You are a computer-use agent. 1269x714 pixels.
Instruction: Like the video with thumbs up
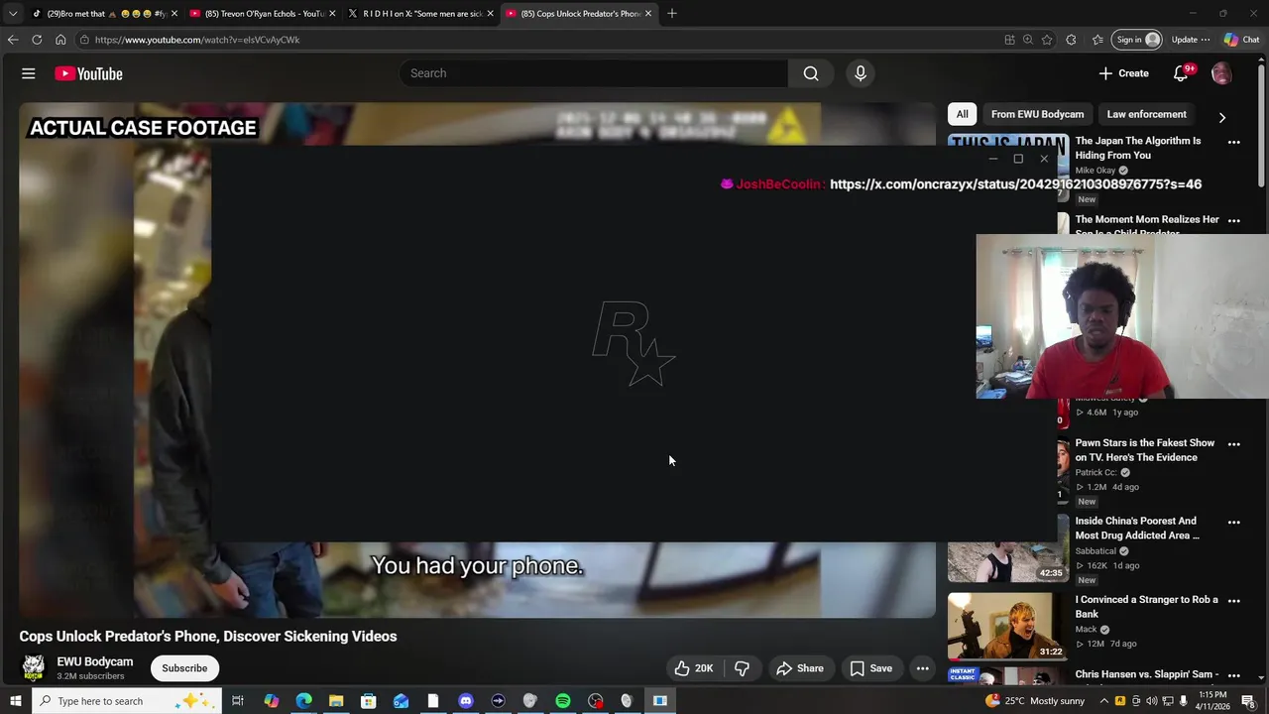click(694, 668)
